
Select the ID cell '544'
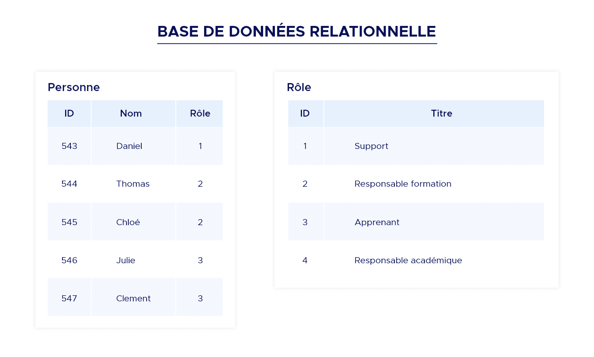tap(69, 184)
